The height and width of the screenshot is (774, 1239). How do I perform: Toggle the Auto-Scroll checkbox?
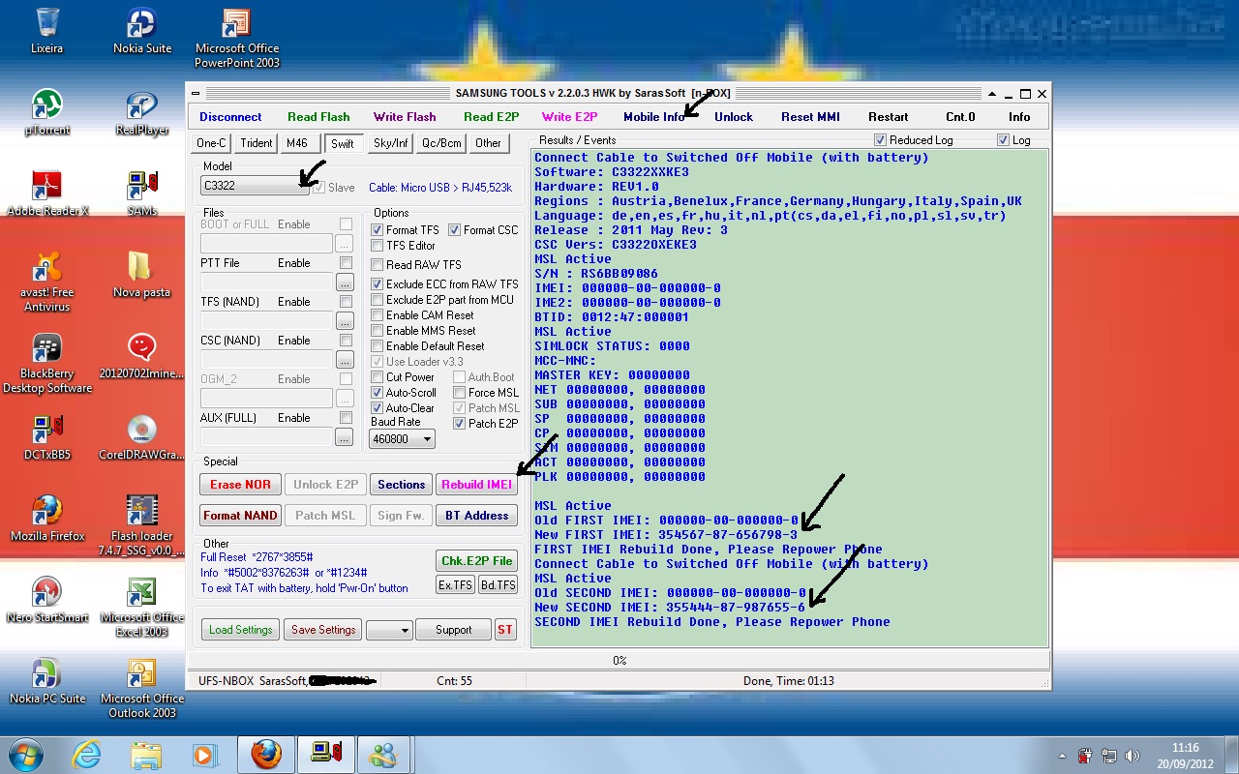[x=378, y=393]
